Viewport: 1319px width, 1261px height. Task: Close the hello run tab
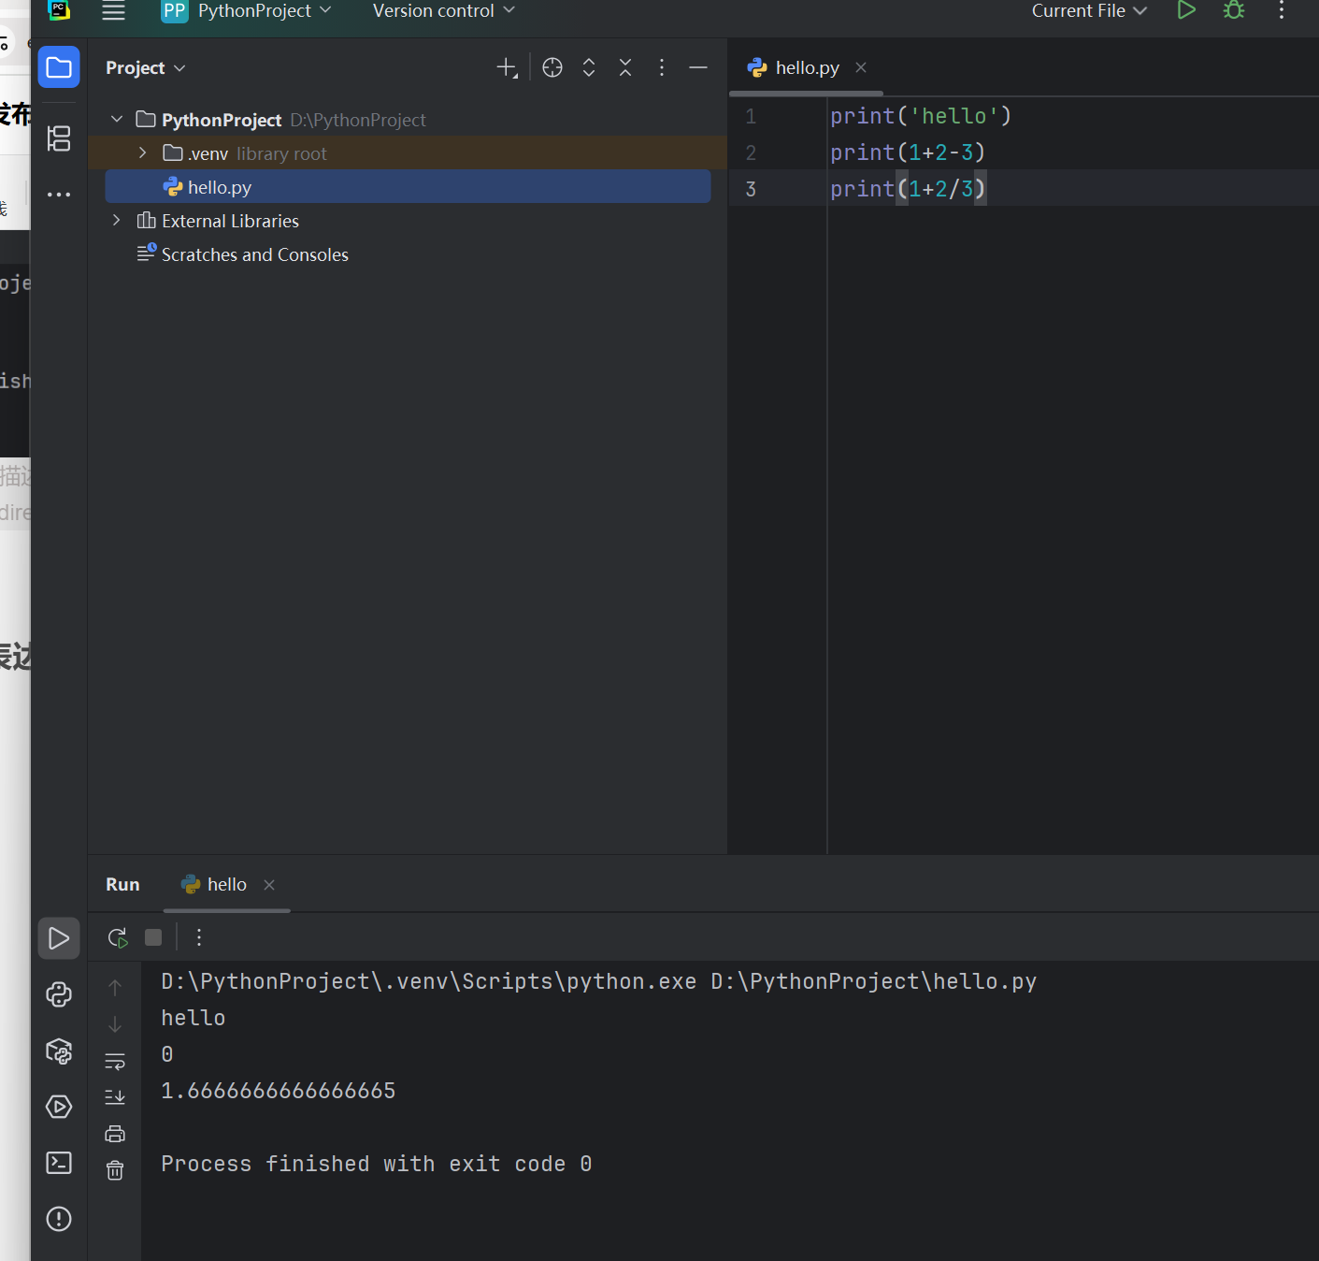click(269, 885)
